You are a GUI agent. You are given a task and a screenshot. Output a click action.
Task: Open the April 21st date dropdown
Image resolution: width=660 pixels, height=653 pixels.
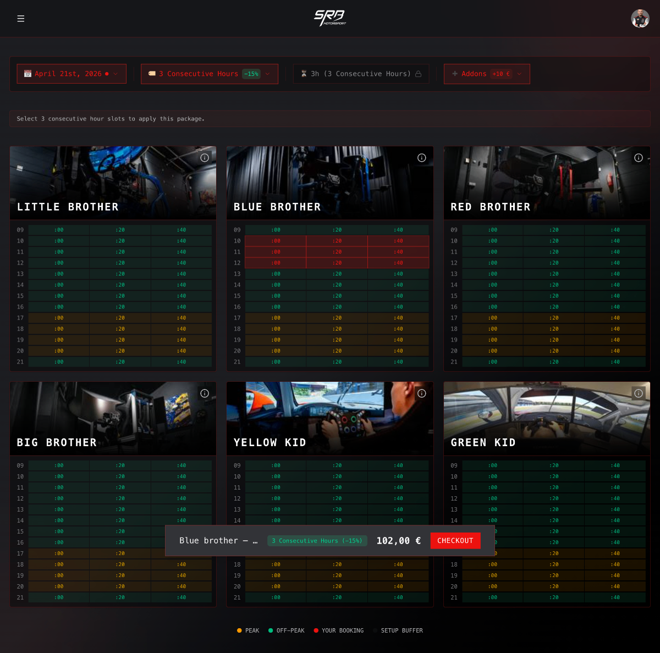(71, 74)
